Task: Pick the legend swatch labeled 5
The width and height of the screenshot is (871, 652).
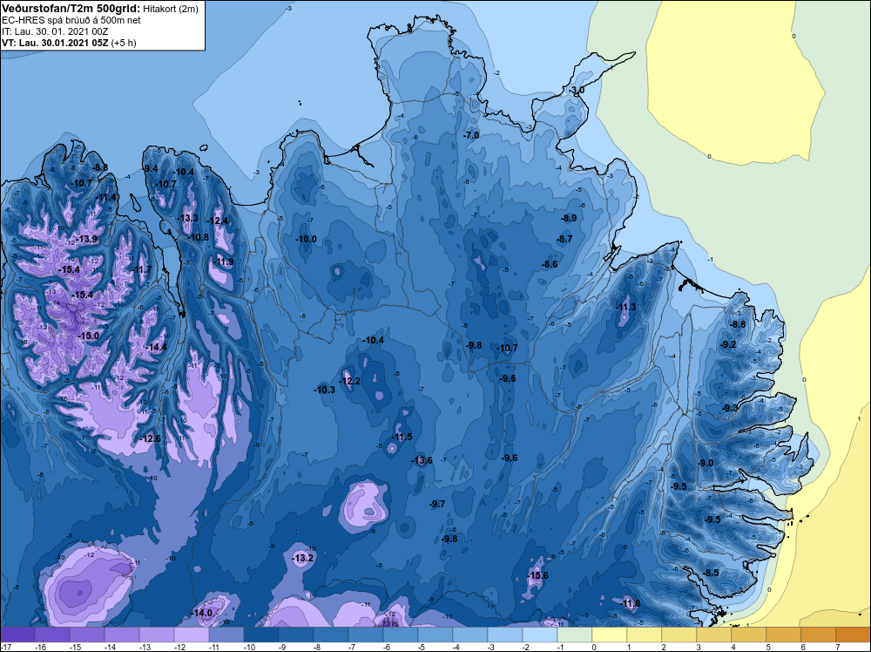Action: [x=784, y=635]
